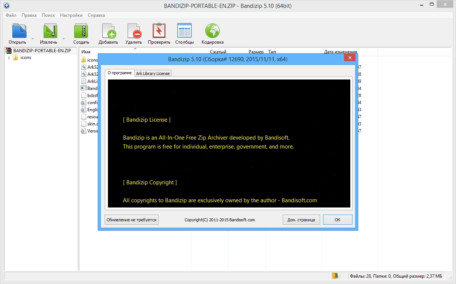Click the [ Bandizip Copyright ] heading text
Image resolution: width=456 pixels, height=284 pixels.
150,182
